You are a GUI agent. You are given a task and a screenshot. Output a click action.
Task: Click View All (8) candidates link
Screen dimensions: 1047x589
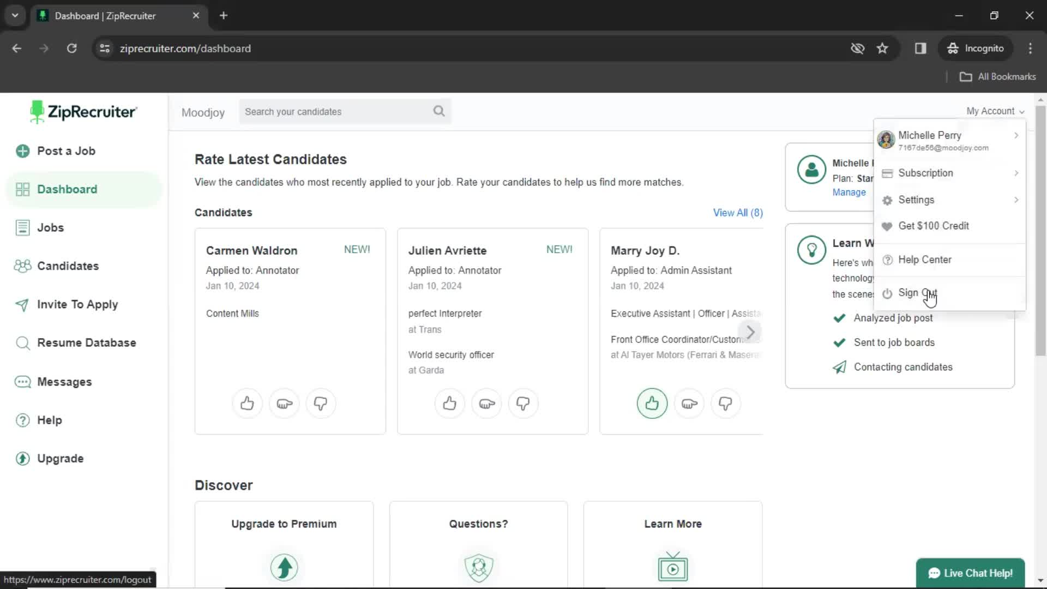(738, 213)
